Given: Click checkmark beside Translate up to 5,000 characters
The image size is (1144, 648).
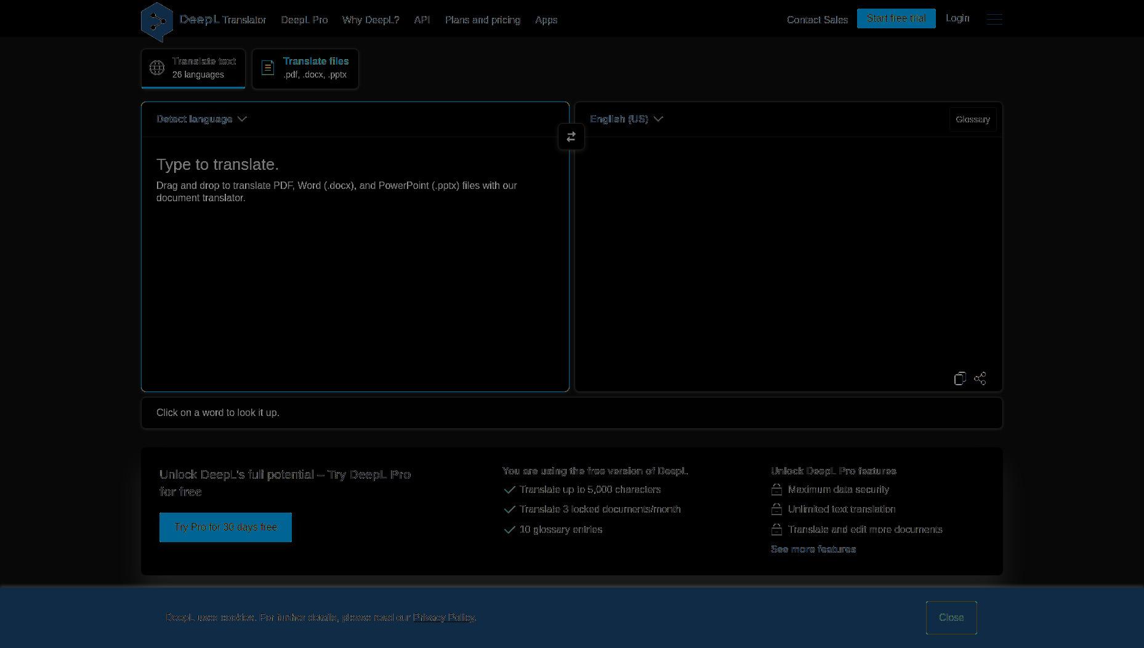Looking at the screenshot, I should (509, 490).
